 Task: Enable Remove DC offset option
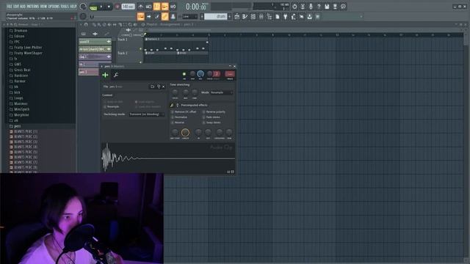184,111
